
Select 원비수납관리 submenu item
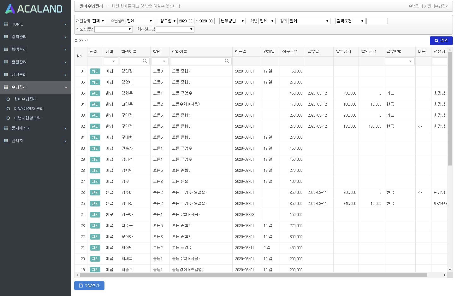(26, 99)
